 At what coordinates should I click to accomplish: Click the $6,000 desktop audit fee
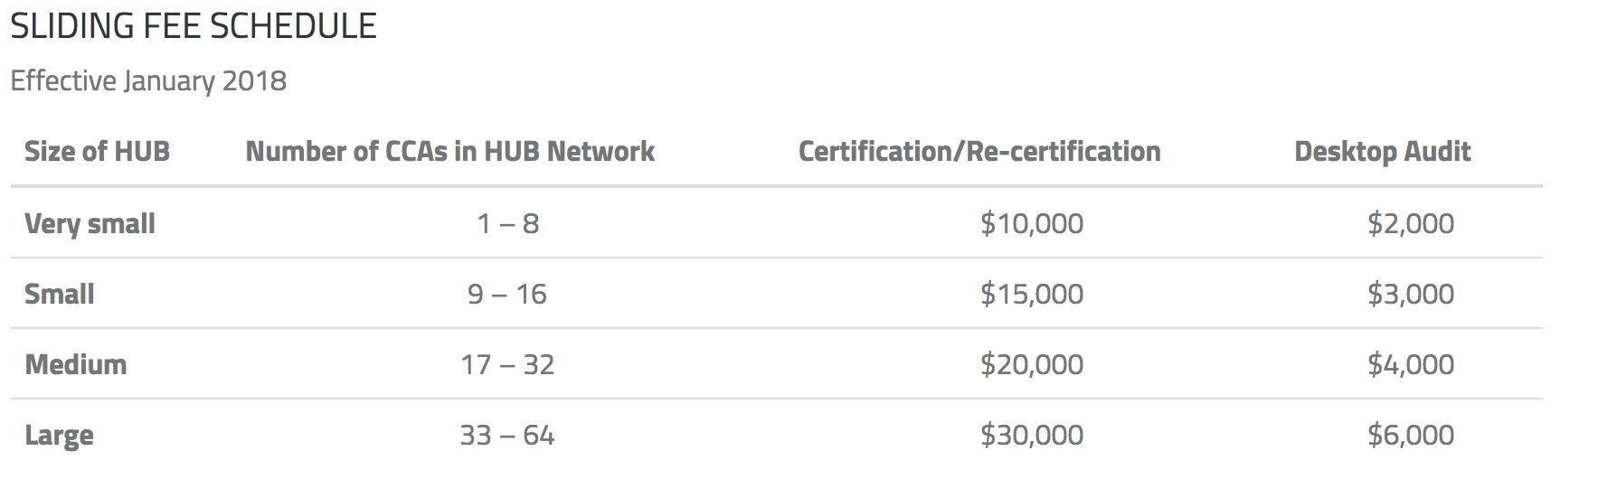pos(1411,436)
